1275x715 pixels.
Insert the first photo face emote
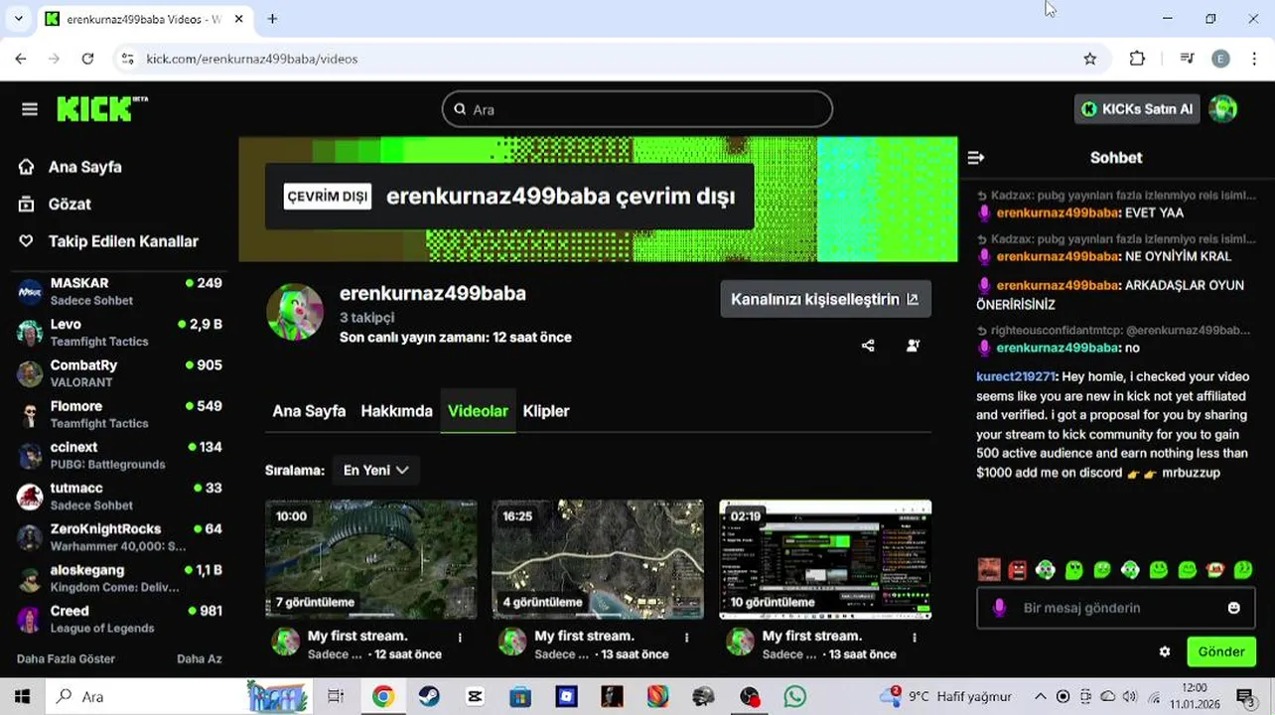(988, 570)
